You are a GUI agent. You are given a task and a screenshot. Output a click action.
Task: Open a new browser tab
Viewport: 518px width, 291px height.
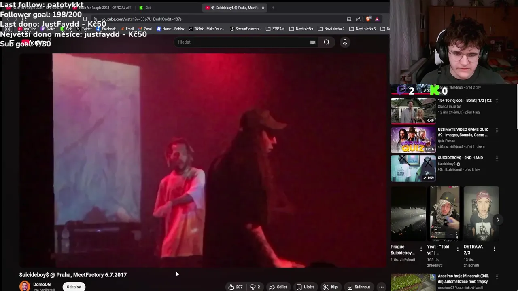tap(273, 8)
